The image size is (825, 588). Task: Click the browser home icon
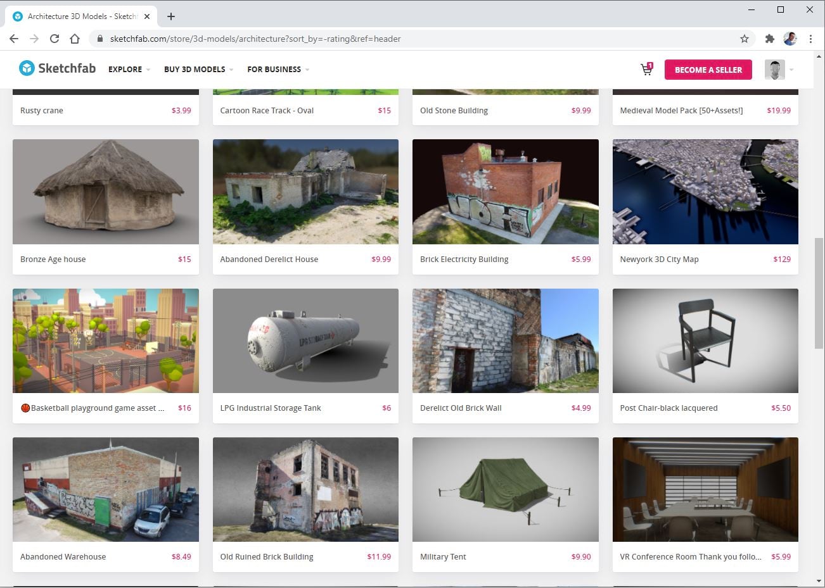click(75, 39)
